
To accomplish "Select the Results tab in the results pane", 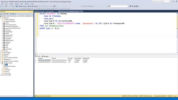I will (38, 56).
